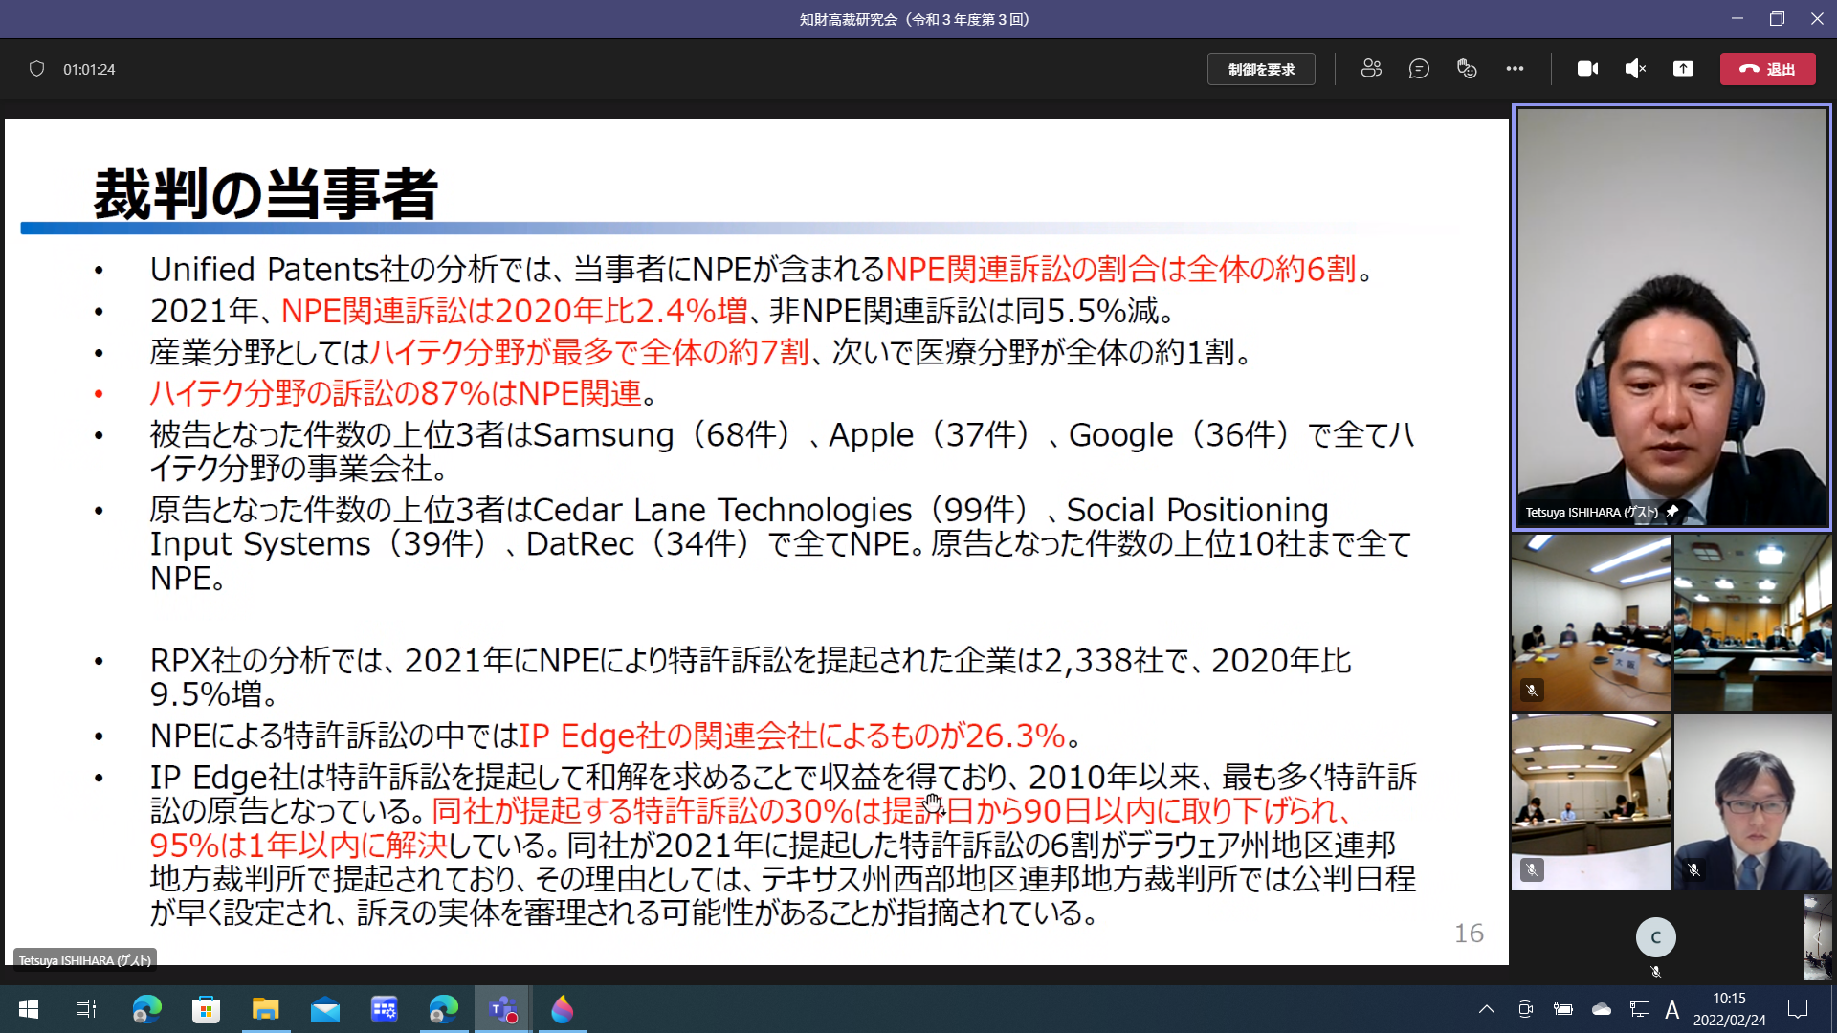Click the network display tray icon
The image size is (1837, 1033).
coord(1640,1009)
